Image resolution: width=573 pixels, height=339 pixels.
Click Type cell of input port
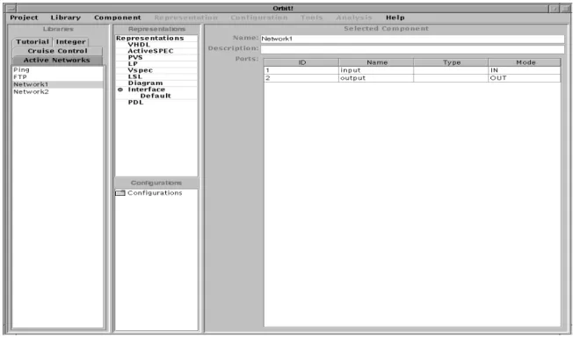click(452, 70)
